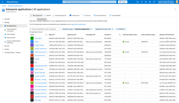Click the application name search field

point(45,29)
